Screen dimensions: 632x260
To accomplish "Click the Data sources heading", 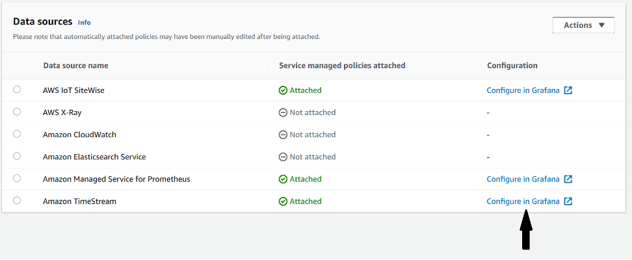I will click(x=43, y=21).
